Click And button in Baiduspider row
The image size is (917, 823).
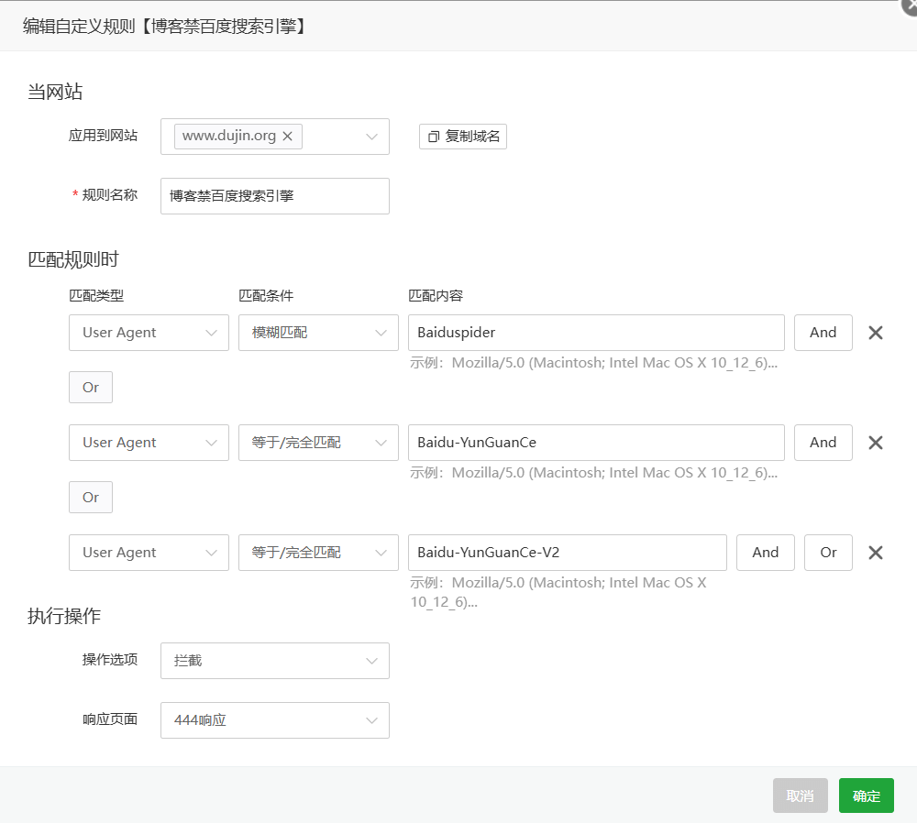tap(823, 333)
